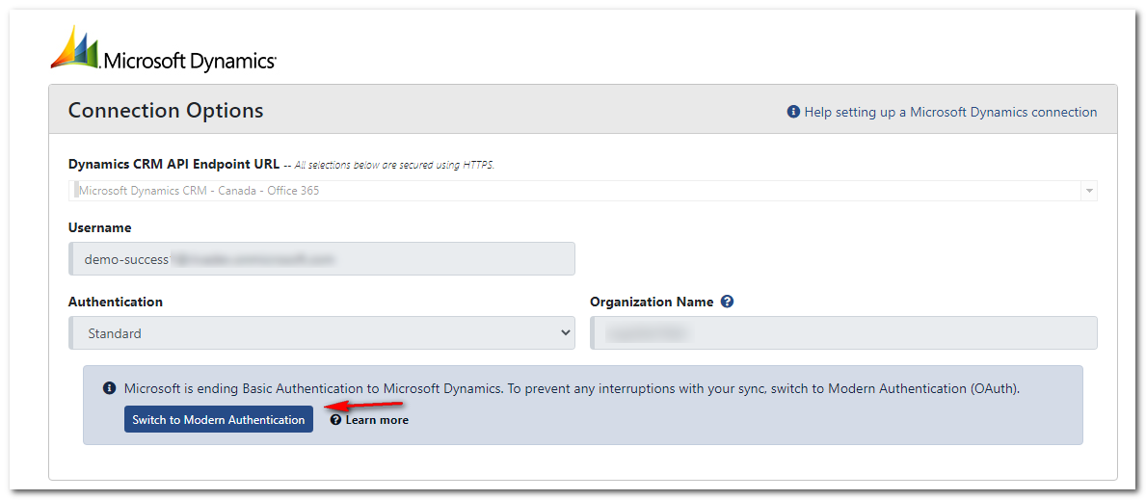Follow the Learn more link
This screenshot has width=1146, height=500.
click(x=377, y=420)
